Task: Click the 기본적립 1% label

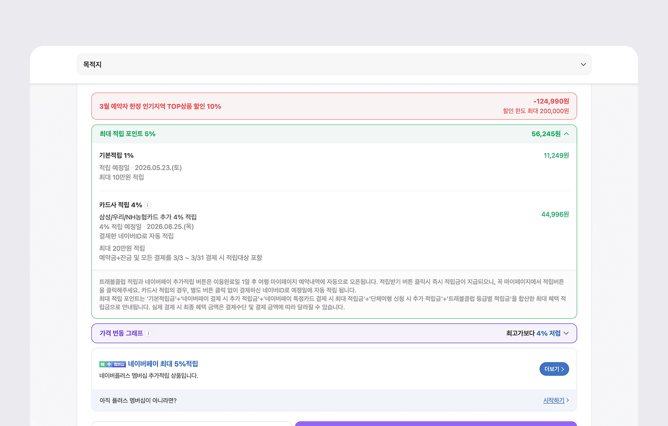Action: pos(116,155)
